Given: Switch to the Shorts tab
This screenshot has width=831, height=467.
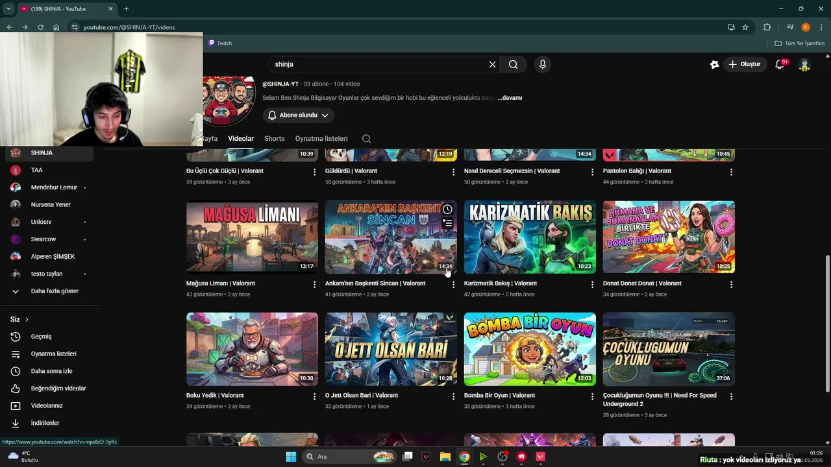Looking at the screenshot, I should pos(275,139).
